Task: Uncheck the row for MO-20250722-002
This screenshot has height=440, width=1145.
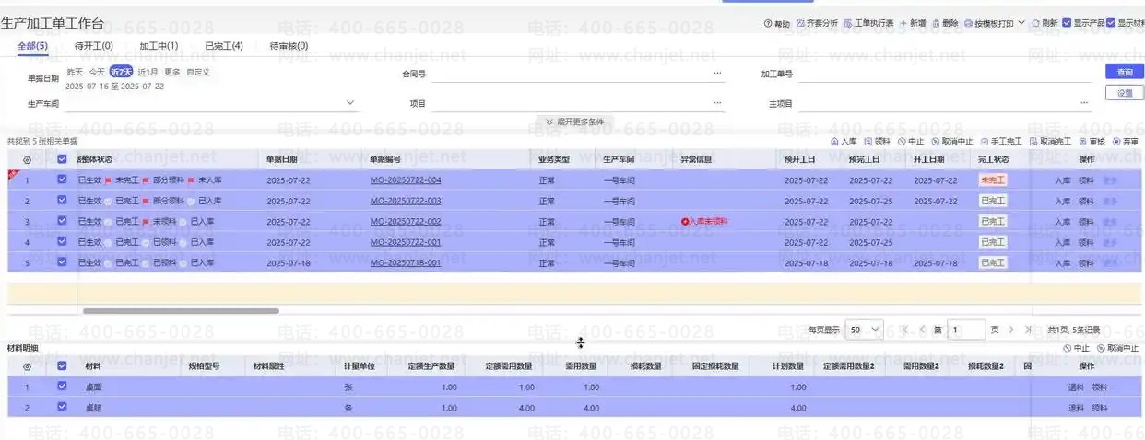Action: coord(62,221)
